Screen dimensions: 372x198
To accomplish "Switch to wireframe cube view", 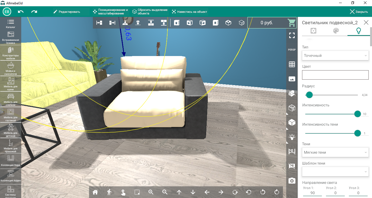I will pyautogui.click(x=241, y=23).
